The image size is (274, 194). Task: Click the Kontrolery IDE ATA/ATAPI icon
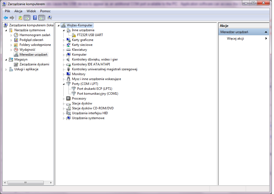pos(68,64)
